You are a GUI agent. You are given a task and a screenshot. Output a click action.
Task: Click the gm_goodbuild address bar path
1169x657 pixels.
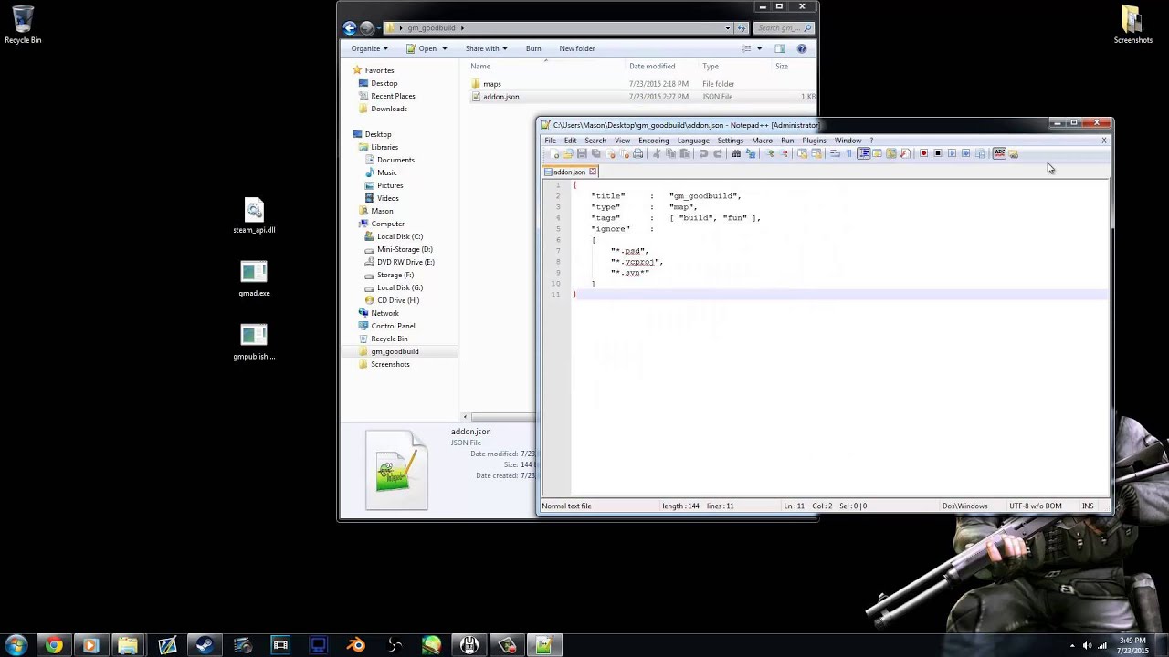pyautogui.click(x=431, y=28)
